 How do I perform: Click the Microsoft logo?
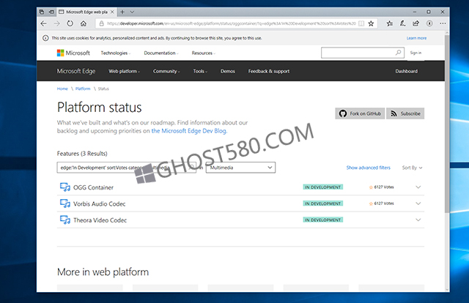[73, 53]
